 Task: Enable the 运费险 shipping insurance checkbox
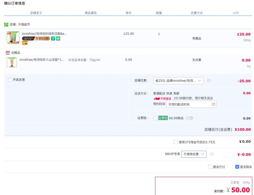tap(155, 118)
